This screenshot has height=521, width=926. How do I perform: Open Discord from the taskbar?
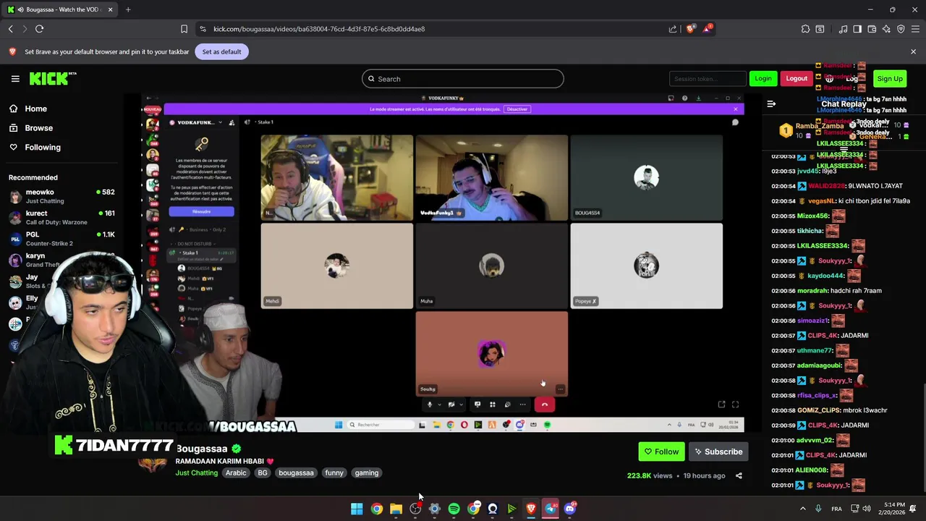(569, 509)
